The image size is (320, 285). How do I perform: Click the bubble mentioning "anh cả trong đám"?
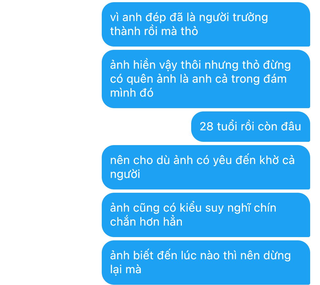tap(206, 79)
